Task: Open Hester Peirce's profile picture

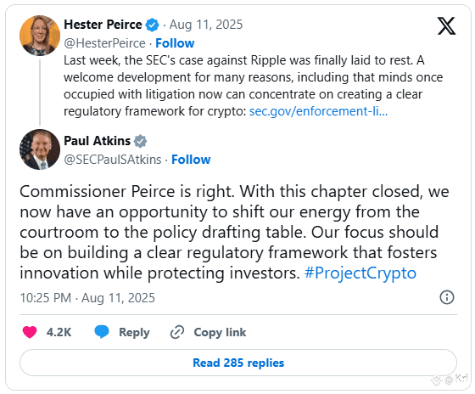Action: 40,36
